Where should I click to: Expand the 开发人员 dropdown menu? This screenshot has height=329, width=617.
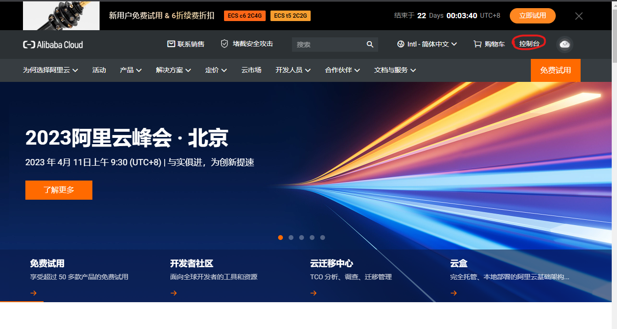pos(293,70)
